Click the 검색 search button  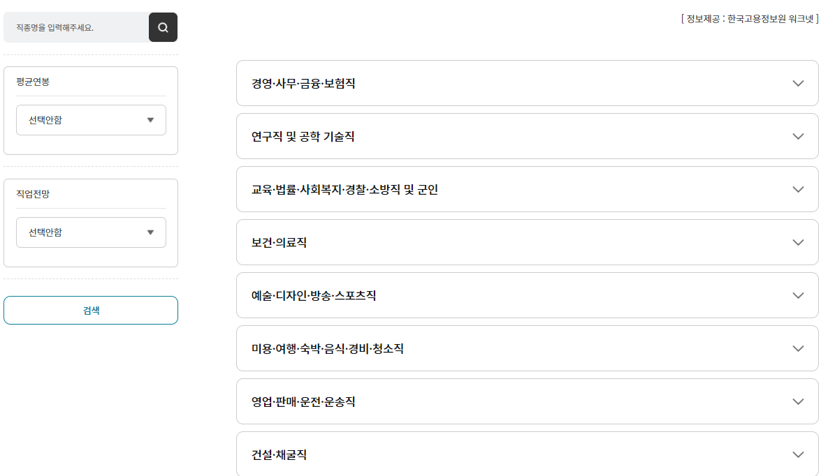[91, 310]
